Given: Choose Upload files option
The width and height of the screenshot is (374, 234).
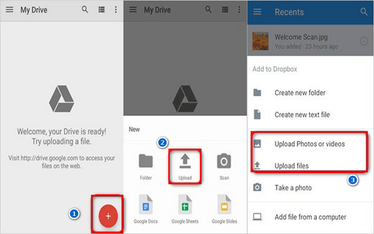Looking at the screenshot, I should [x=291, y=166].
